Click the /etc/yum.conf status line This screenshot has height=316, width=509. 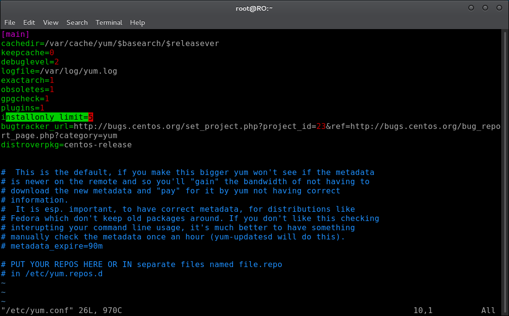61,311
